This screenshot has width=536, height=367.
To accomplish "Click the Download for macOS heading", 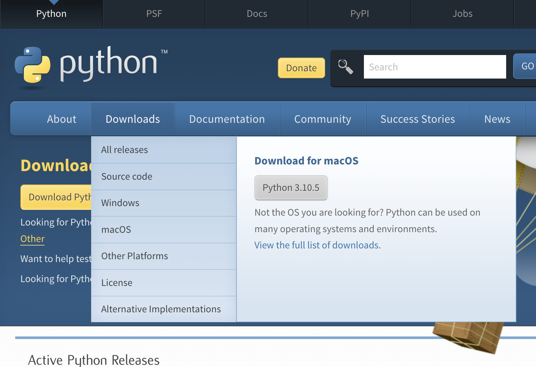I will (x=306, y=161).
